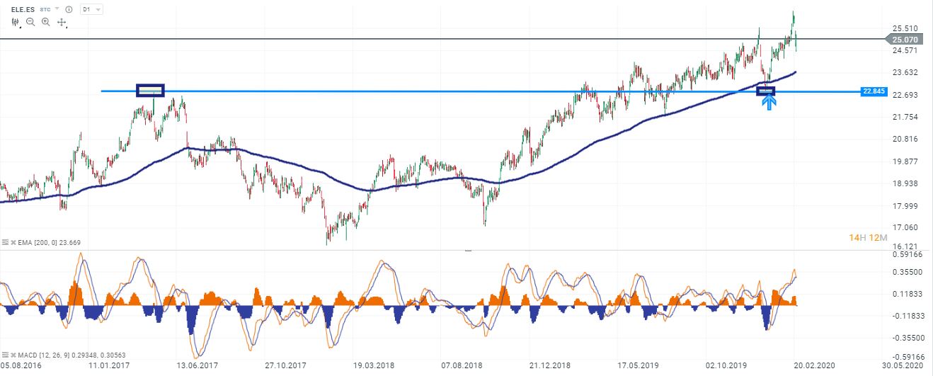This screenshot has height=376, width=933.
Task: Expand the arrow next to STC
Action: click(x=57, y=10)
